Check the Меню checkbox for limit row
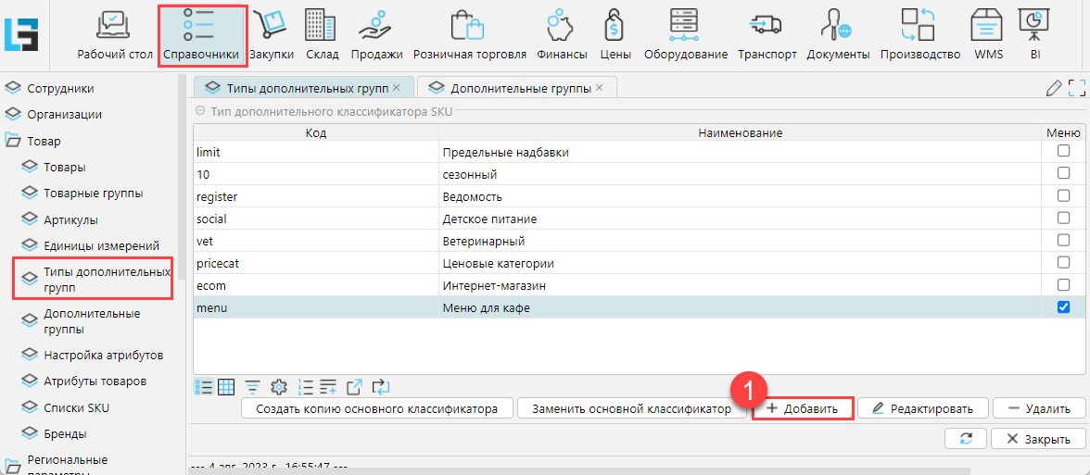 tap(1063, 151)
